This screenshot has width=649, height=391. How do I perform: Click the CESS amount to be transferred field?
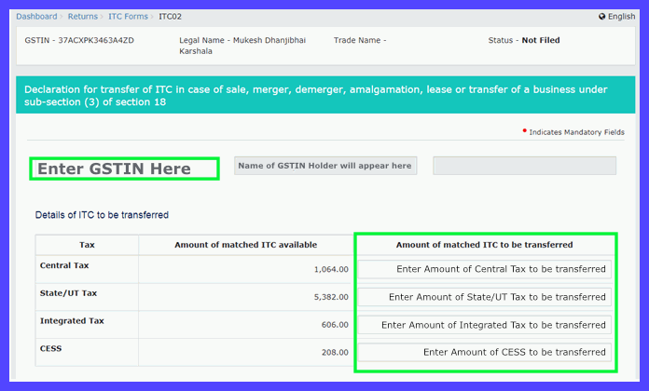[x=485, y=353]
